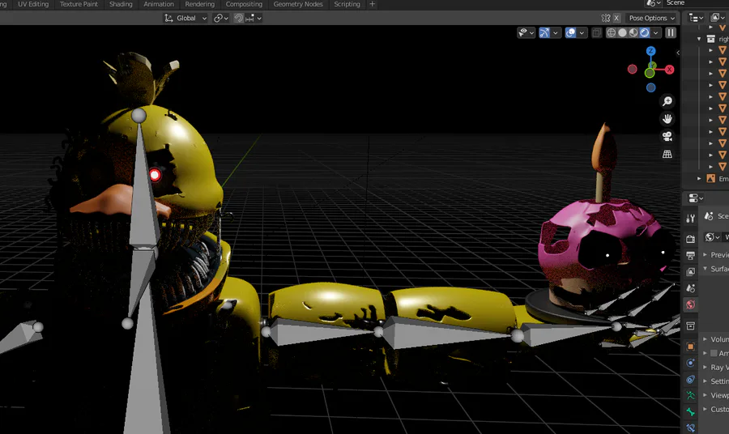Expand the Custom Properties panel

[x=706, y=409]
